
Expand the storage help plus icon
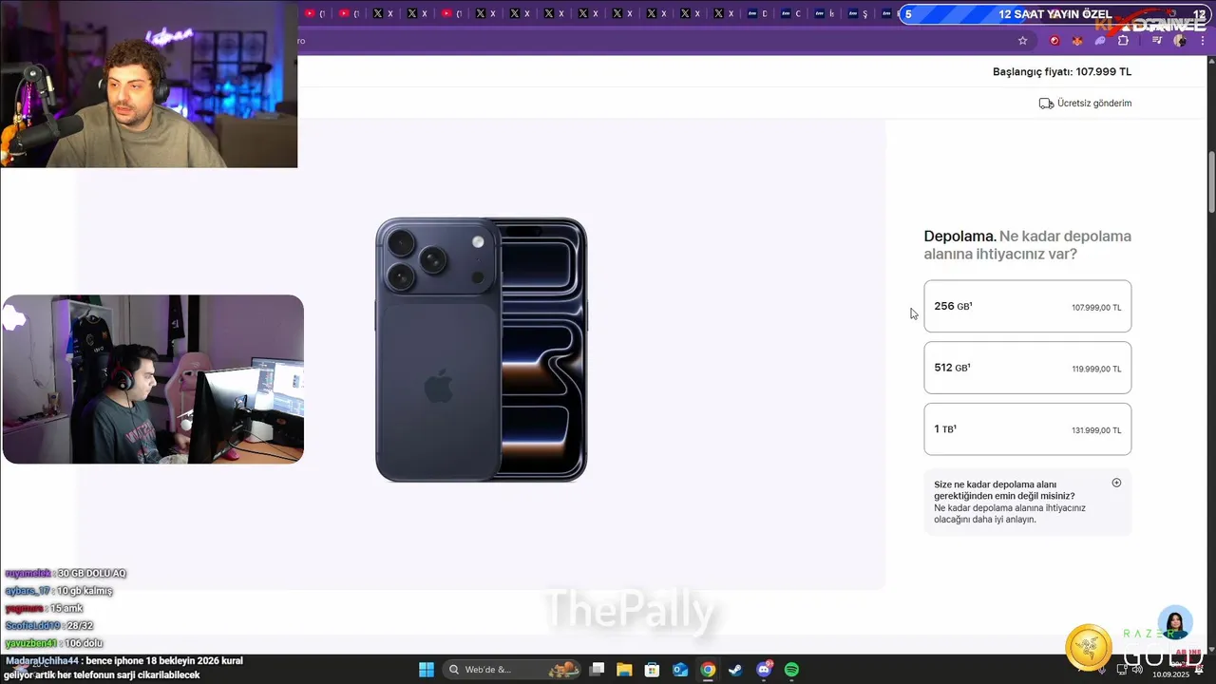pos(1116,483)
